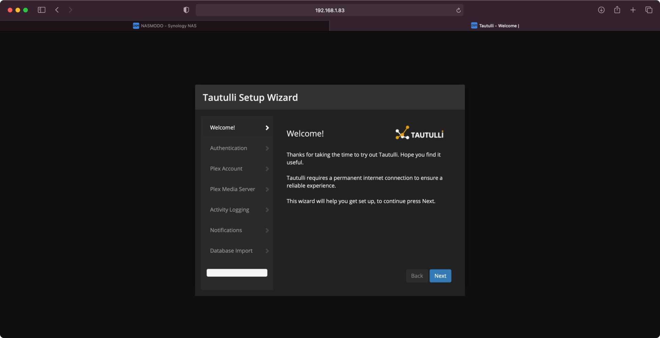660x338 pixels.
Task: Click the Back navigation arrow in Safari
Action: pyautogui.click(x=57, y=10)
